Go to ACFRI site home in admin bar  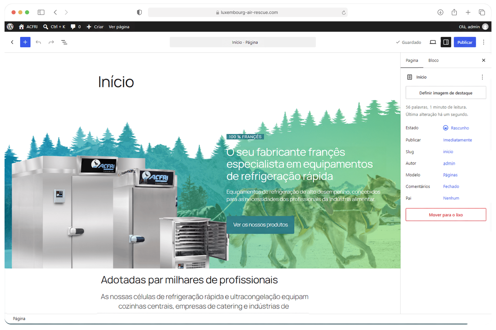28,27
